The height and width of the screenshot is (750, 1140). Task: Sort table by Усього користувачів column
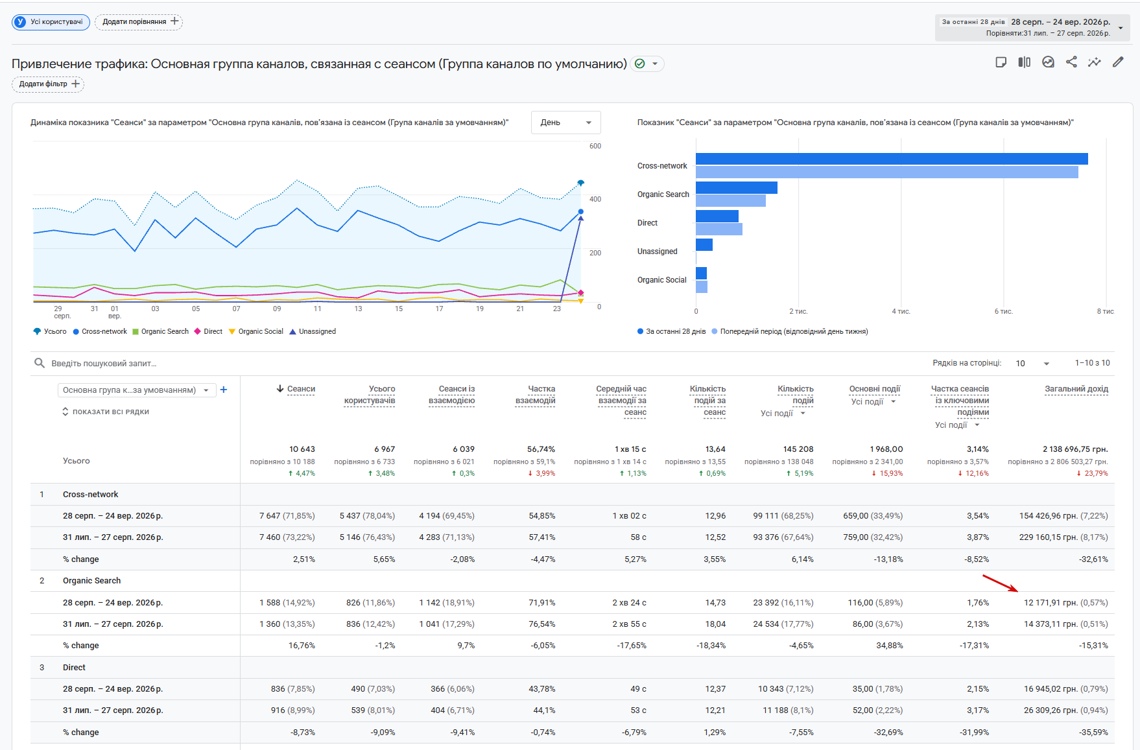[x=370, y=395]
